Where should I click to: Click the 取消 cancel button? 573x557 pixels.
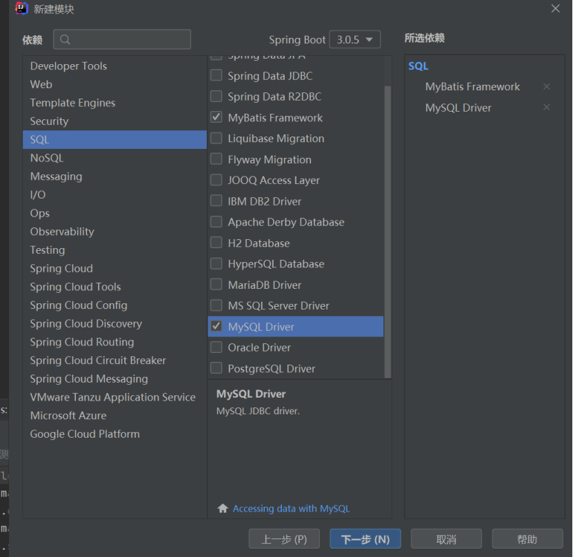446,539
